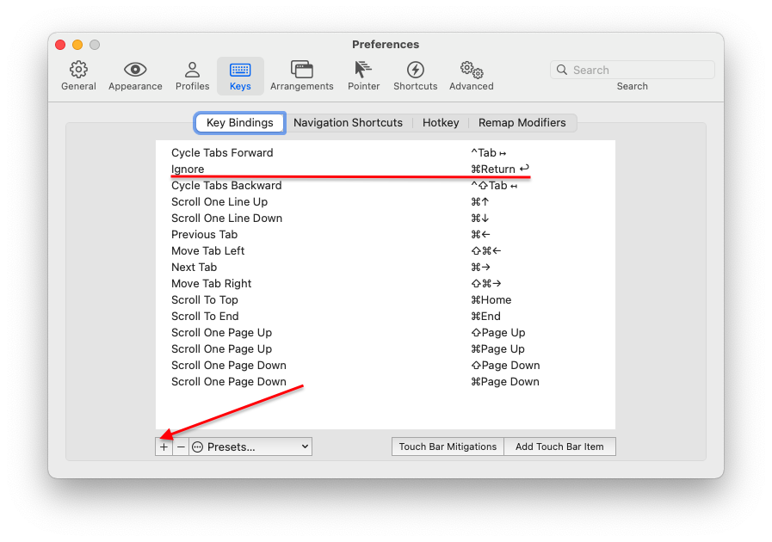This screenshot has width=772, height=542.
Task: Switch to the Key Bindings tab
Action: pos(240,122)
